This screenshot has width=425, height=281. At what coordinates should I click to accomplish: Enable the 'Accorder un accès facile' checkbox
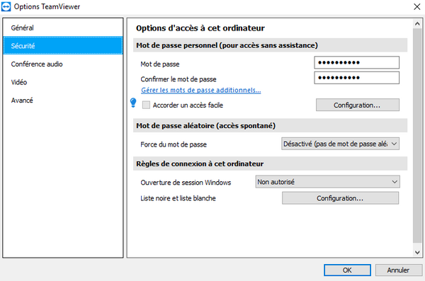pyautogui.click(x=146, y=105)
